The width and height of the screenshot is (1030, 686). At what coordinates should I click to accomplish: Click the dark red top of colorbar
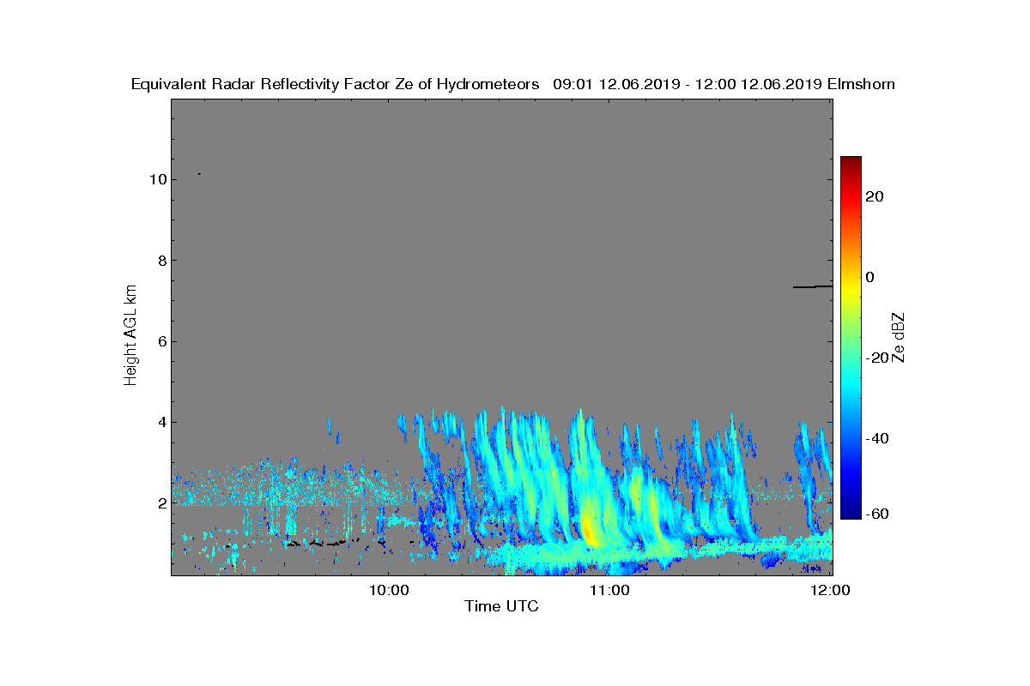(851, 163)
